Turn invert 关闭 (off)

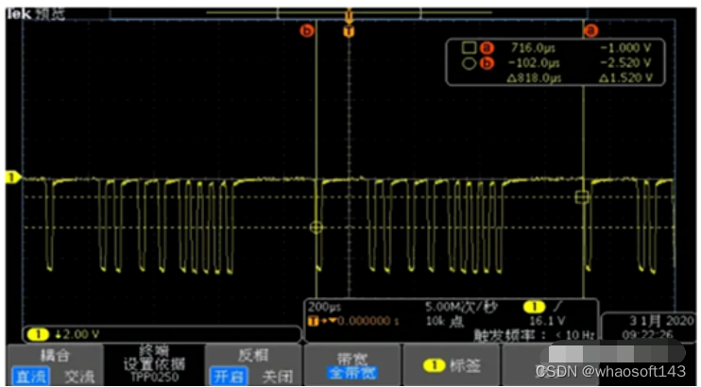coord(277,377)
